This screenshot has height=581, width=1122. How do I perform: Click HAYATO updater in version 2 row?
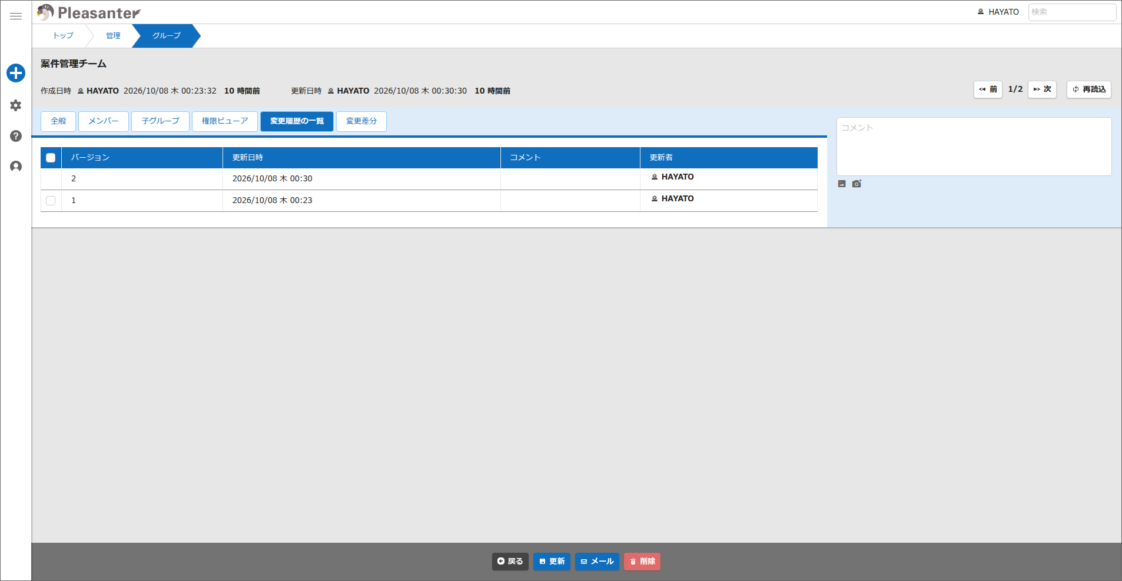click(672, 177)
